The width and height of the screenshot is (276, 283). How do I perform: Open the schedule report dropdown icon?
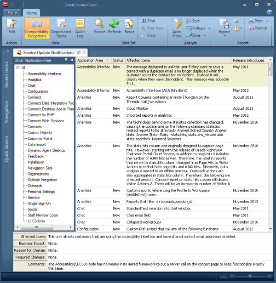238,28
